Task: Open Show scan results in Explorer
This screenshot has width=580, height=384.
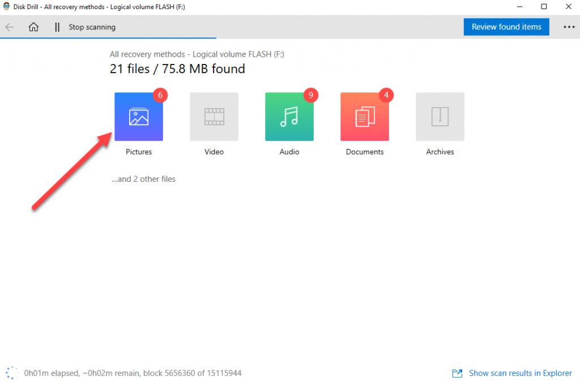Action: click(520, 373)
